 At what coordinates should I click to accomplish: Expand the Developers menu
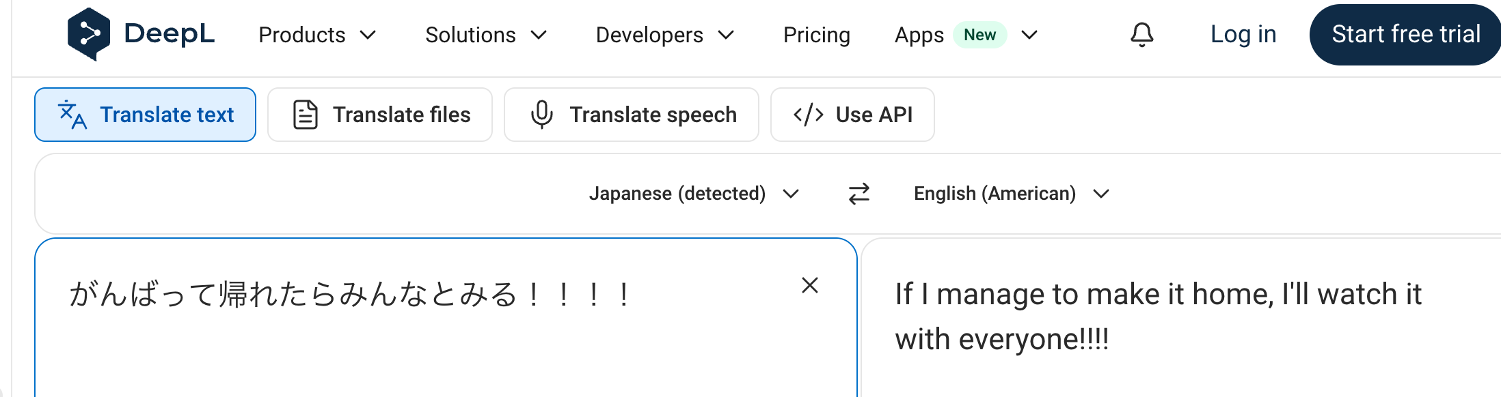665,35
